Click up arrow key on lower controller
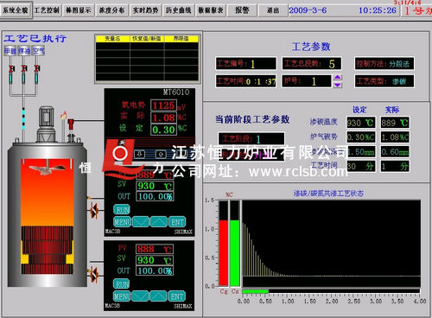 click(x=158, y=296)
